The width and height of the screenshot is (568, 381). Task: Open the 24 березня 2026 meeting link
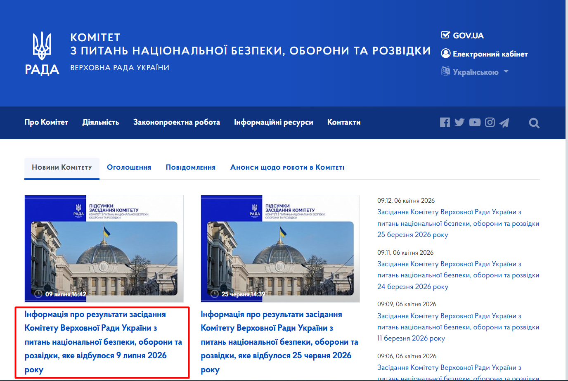point(458,275)
